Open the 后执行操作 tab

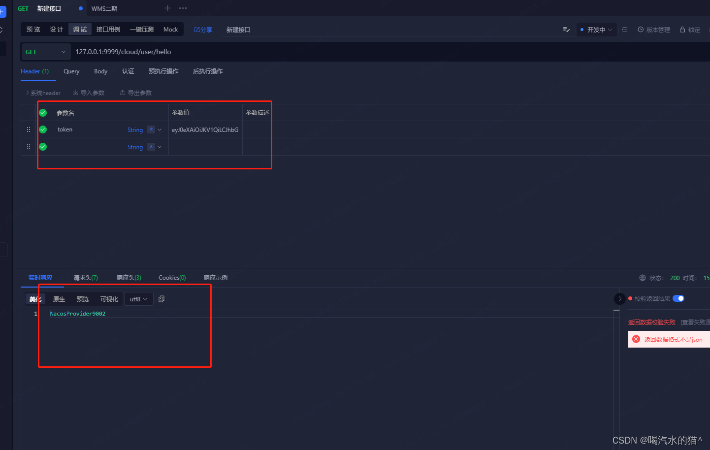coord(208,71)
